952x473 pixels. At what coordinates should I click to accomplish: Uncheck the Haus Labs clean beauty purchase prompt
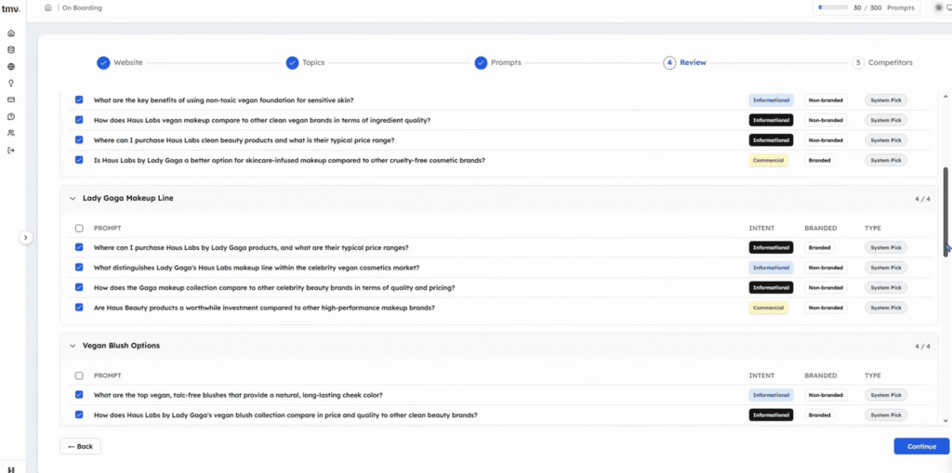79,139
